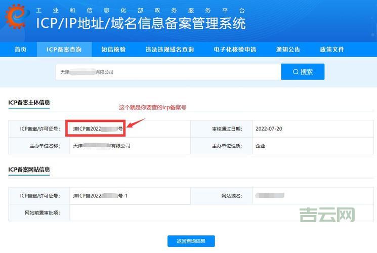
Task: Select the 企业 unit type value
Action: click(x=260, y=146)
